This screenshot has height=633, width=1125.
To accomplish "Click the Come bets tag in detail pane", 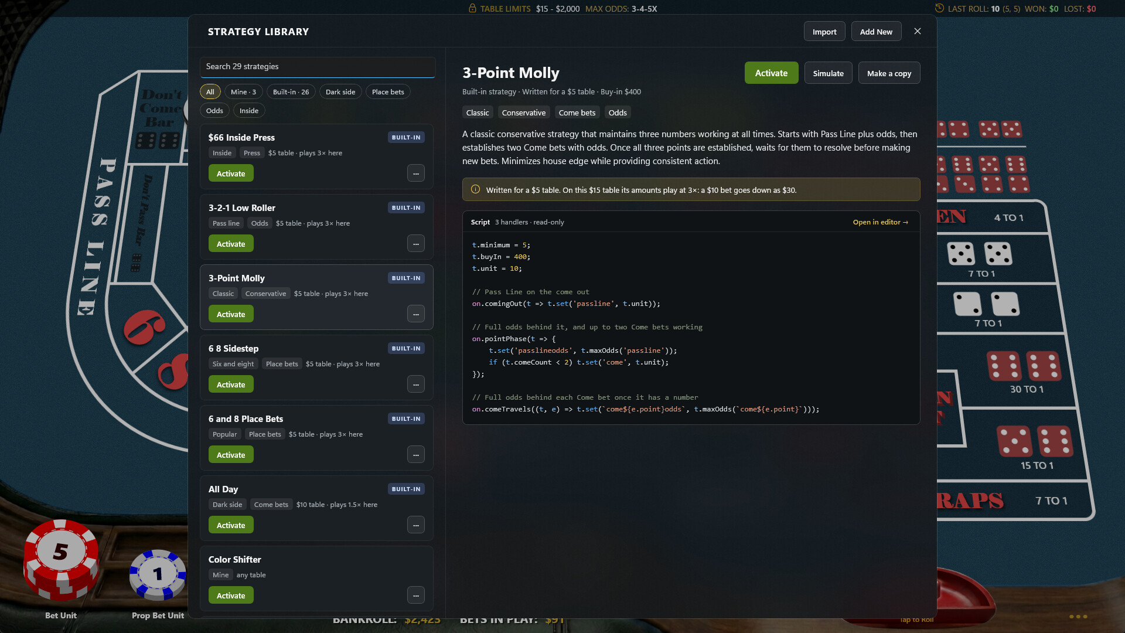I will 577,113.
